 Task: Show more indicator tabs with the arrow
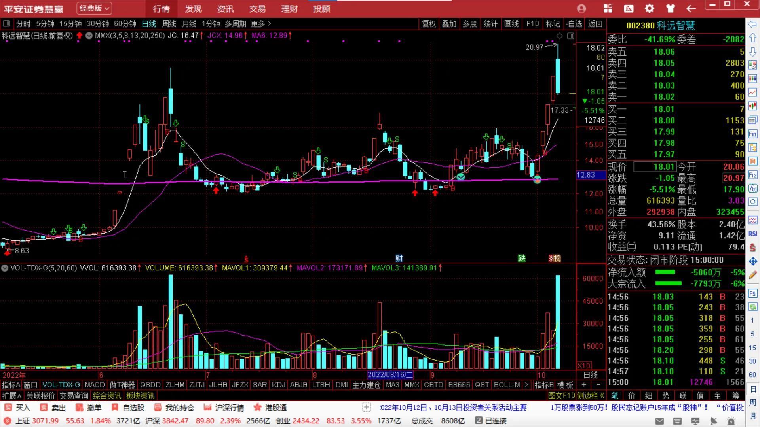[526, 385]
